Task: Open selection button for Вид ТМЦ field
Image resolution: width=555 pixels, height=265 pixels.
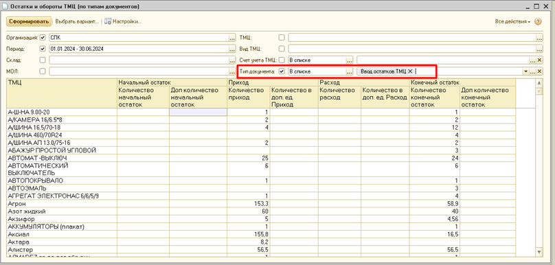Action: pos(539,49)
